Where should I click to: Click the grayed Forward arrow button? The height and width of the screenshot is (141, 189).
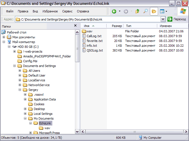coord(126,12)
